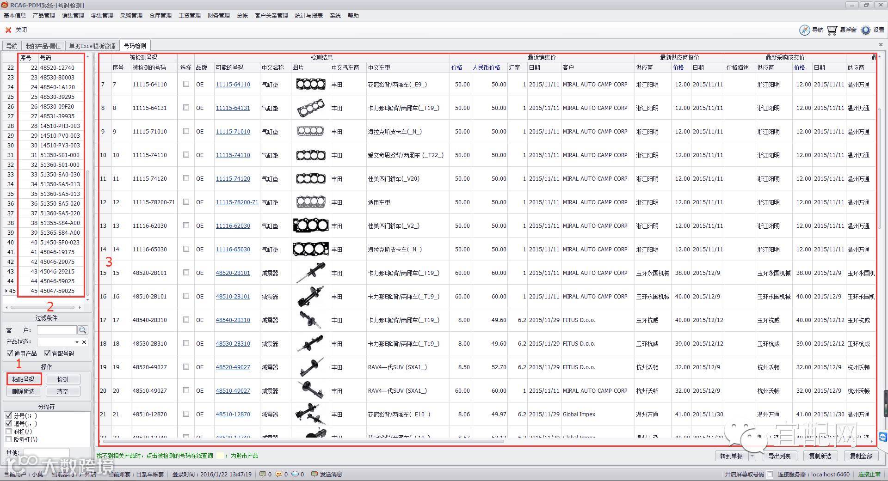
Task: Open the 发送消息 status bar icon
Action: (x=314, y=474)
